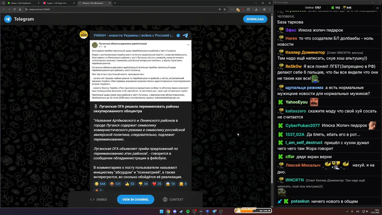Click the thumbs-down reaction with 34
The height and width of the screenshot is (215, 382).
[143, 184]
